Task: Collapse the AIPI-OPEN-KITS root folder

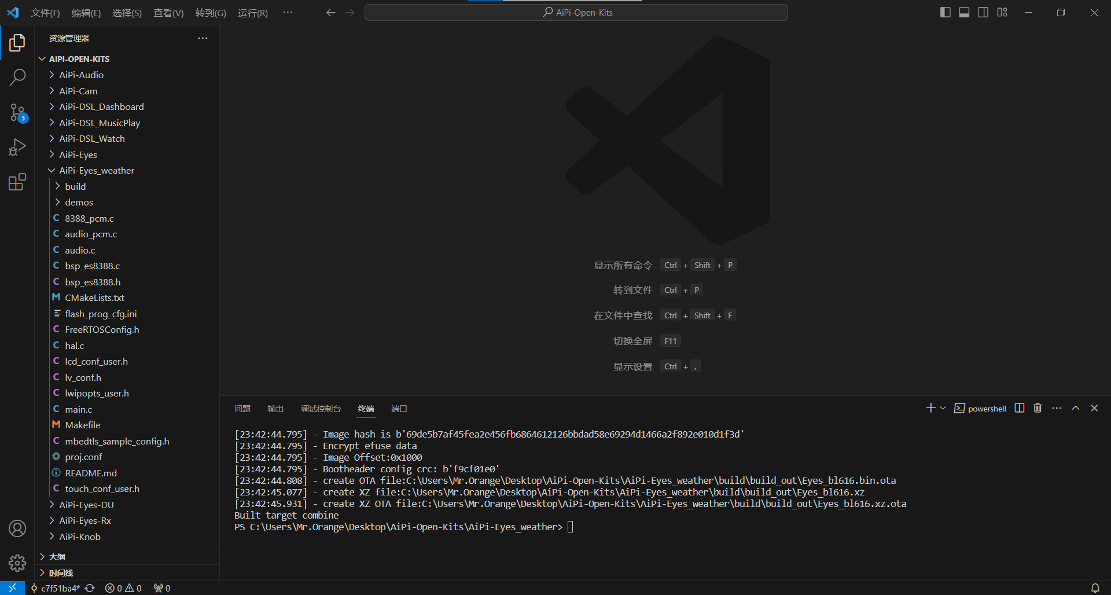Action: [x=127, y=59]
